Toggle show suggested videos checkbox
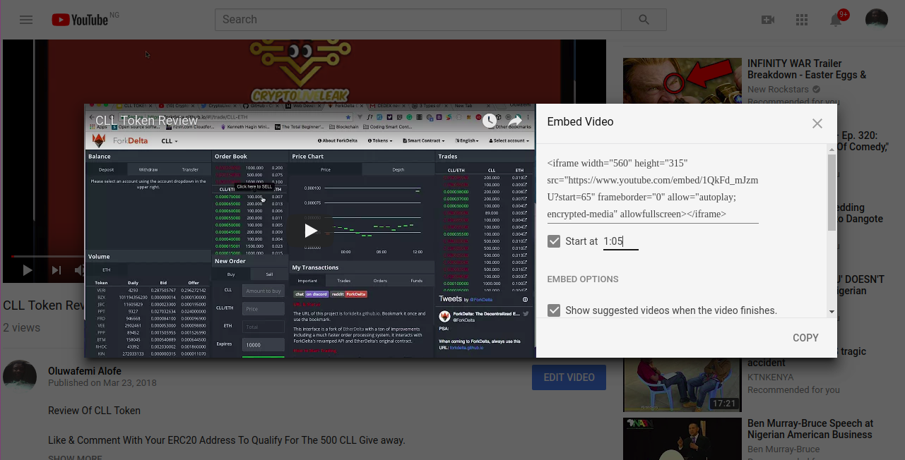The height and width of the screenshot is (460, 905). coord(554,310)
